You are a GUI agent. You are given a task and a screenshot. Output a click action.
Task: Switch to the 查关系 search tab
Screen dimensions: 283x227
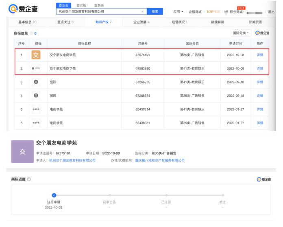pyautogui.click(x=99, y=5)
